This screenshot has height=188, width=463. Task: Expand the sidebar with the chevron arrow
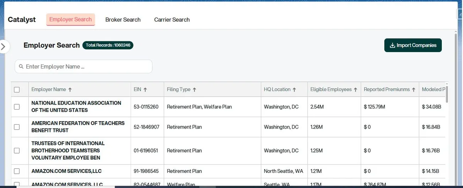point(3,47)
